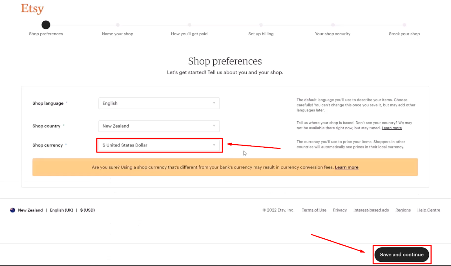This screenshot has width=451, height=266.
Task: Open the Interest-based ads link
Action: [x=371, y=210]
